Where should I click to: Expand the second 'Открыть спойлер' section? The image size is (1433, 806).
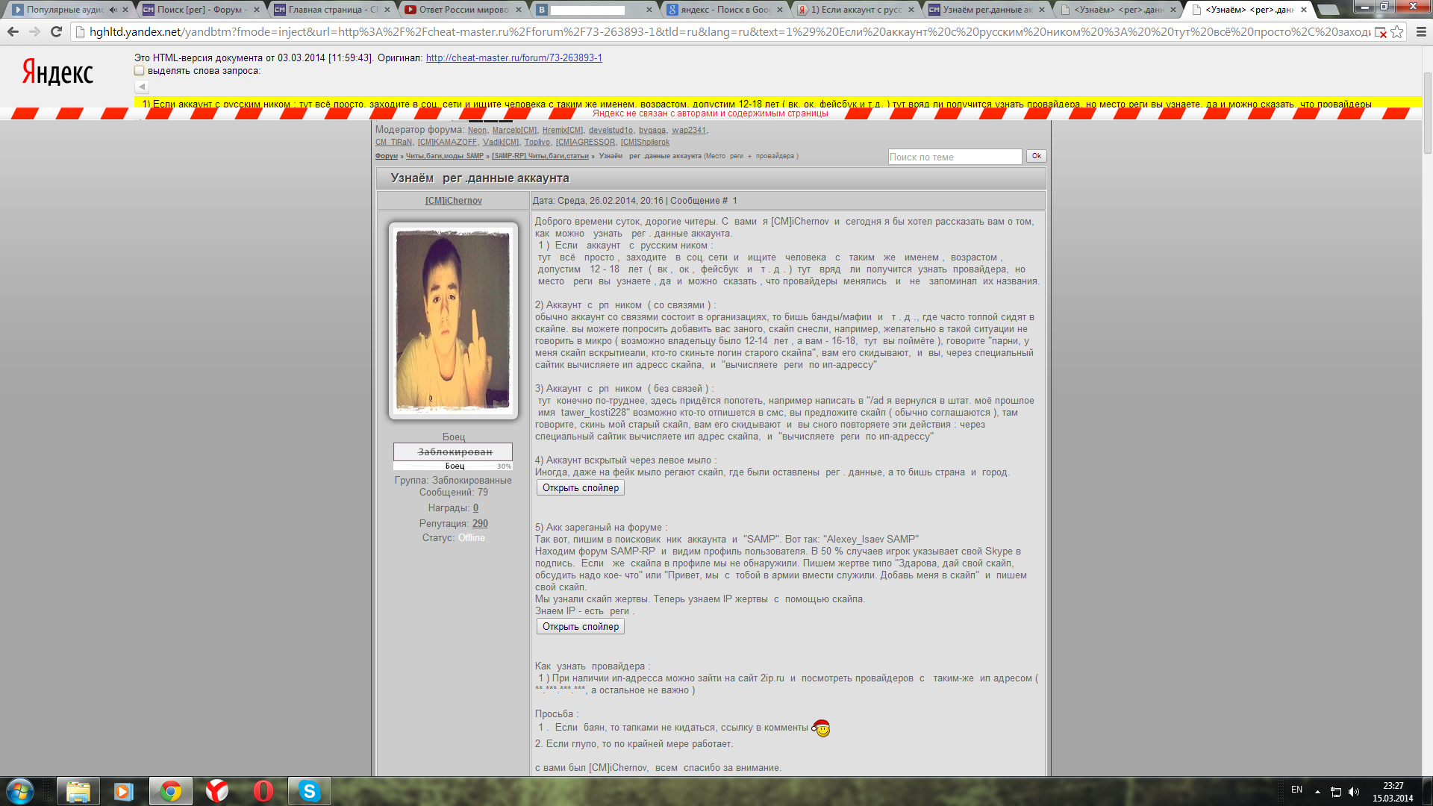(580, 627)
